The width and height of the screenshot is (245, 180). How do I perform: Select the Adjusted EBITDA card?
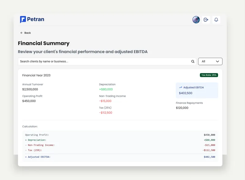197,90
